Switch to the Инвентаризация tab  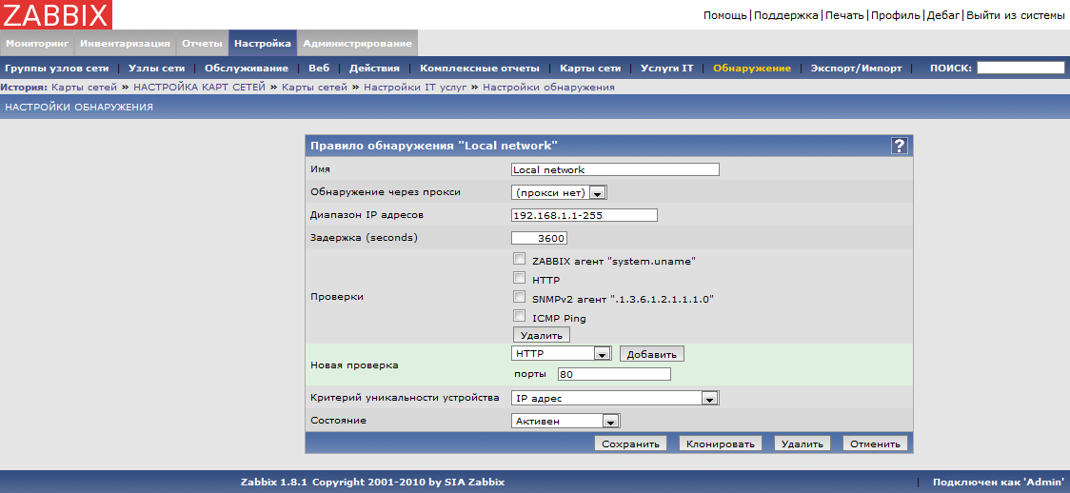pos(125,43)
